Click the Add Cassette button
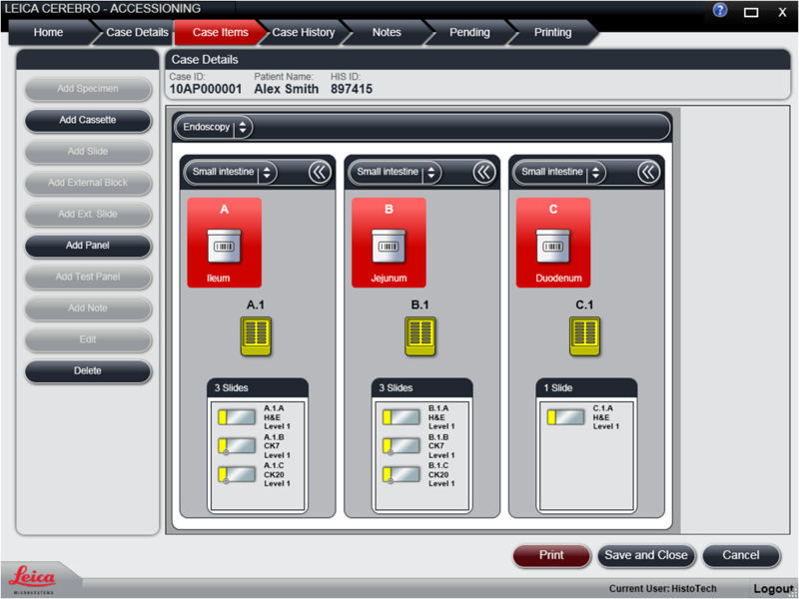The height and width of the screenshot is (599, 799). tap(88, 120)
